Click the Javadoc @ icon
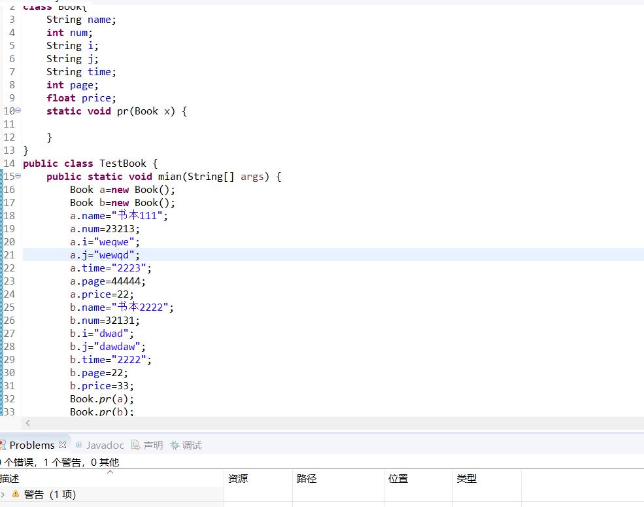The image size is (644, 507). pos(79,445)
